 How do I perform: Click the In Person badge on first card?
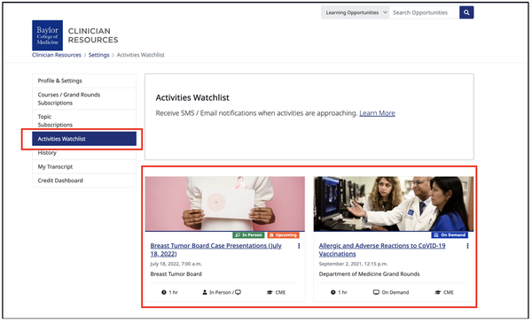coord(248,235)
